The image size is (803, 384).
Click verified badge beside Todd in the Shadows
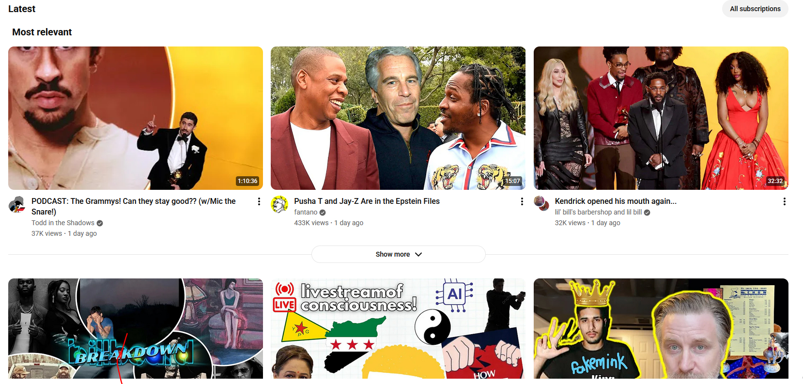pyautogui.click(x=100, y=223)
